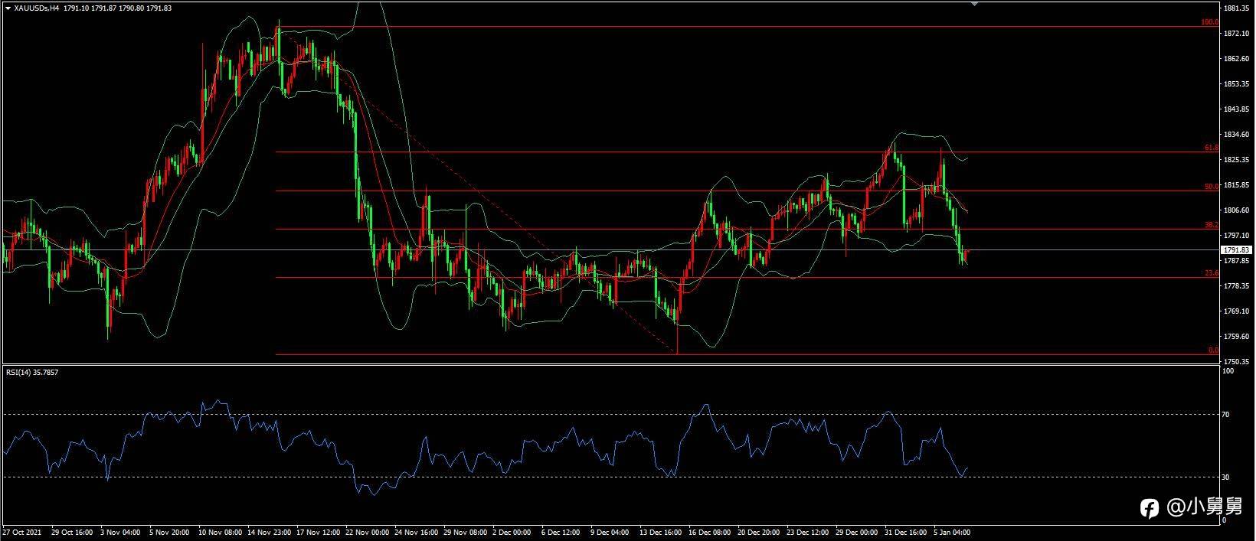This screenshot has height=541, width=1256.
Task: Click the 1791.83 current price tag
Action: (x=1237, y=250)
